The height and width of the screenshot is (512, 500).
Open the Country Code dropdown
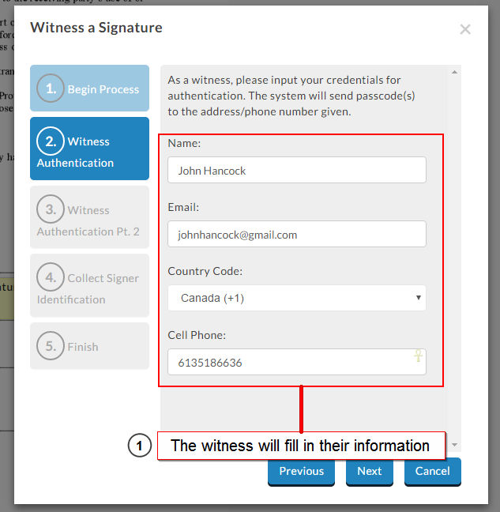pyautogui.click(x=296, y=298)
